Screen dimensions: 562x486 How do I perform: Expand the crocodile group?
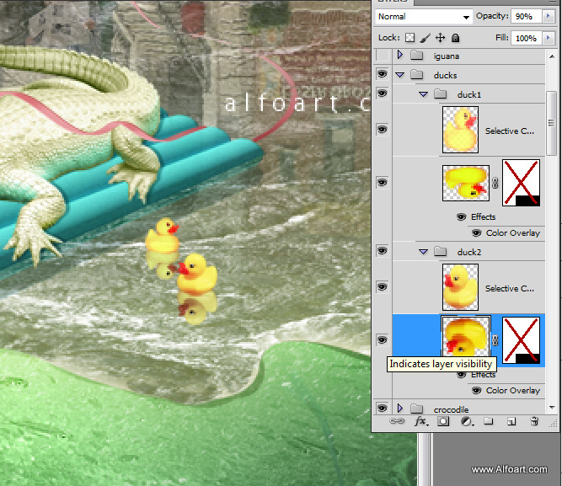[400, 409]
